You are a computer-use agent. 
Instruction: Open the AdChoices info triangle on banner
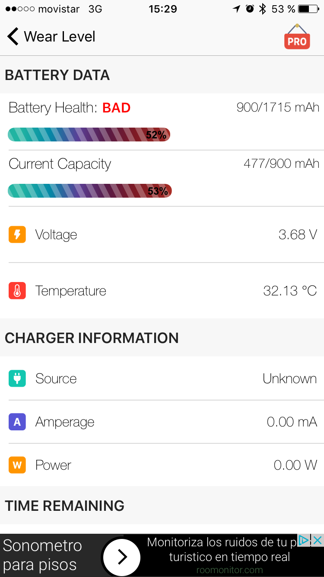[x=304, y=540]
